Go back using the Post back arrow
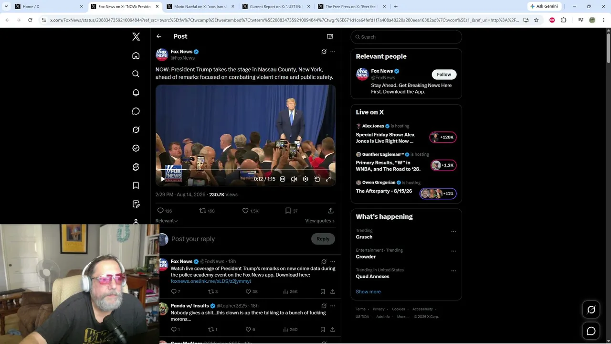 pos(159,36)
